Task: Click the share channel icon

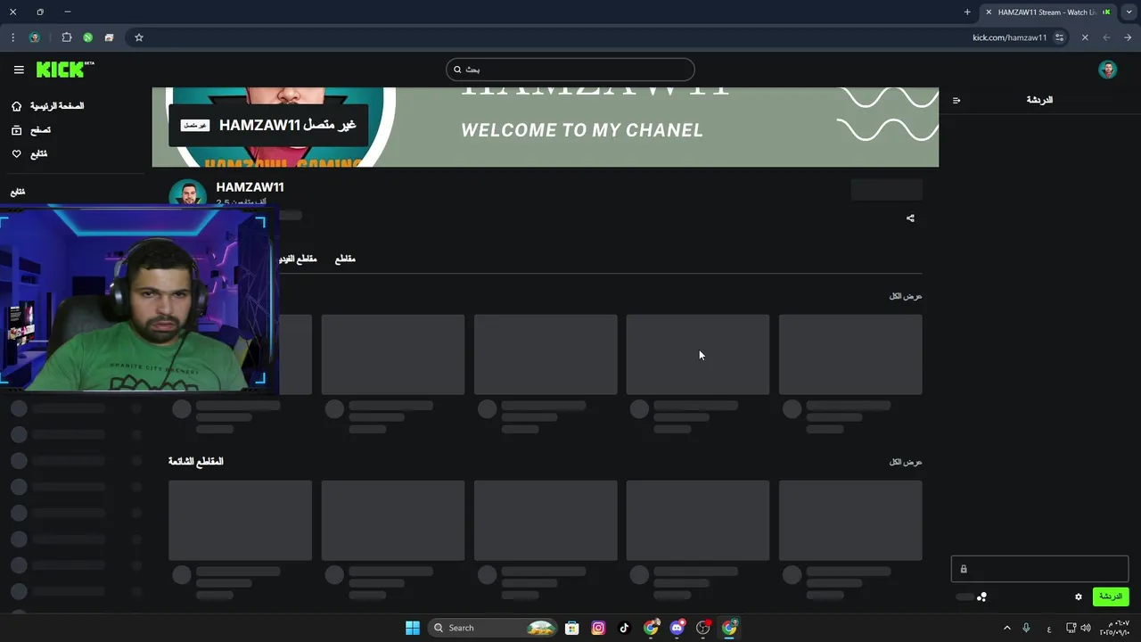Action: (910, 218)
